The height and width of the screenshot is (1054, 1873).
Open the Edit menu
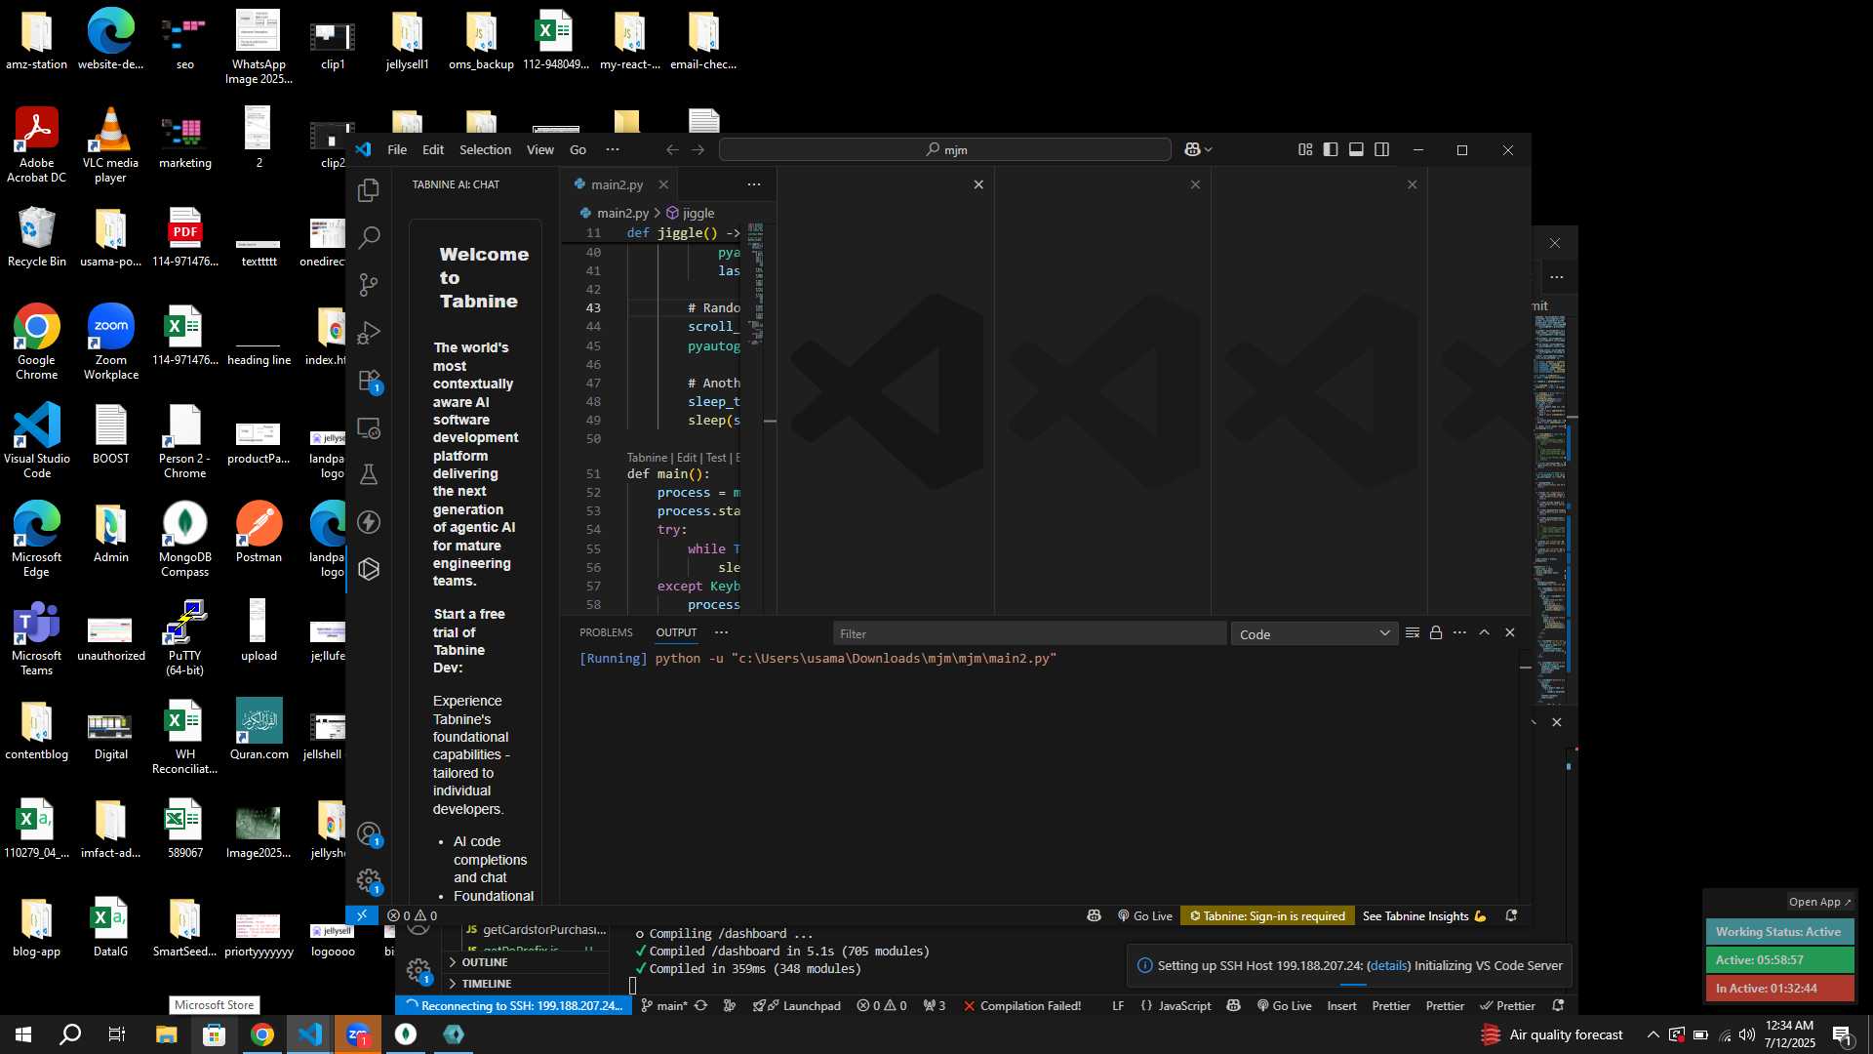coord(433,149)
